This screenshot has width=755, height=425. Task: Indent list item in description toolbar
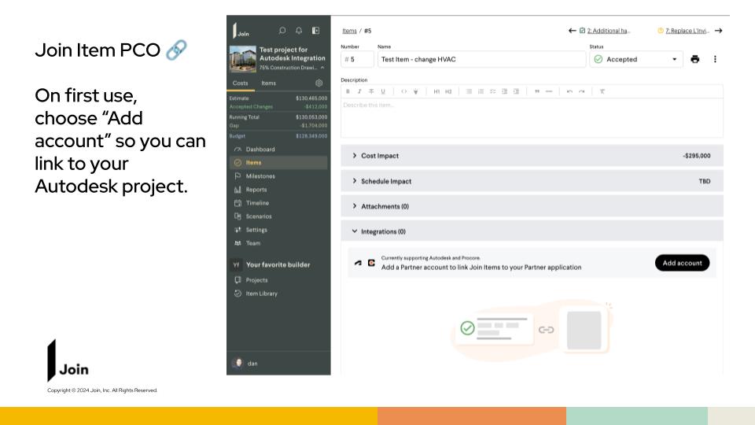click(516, 91)
